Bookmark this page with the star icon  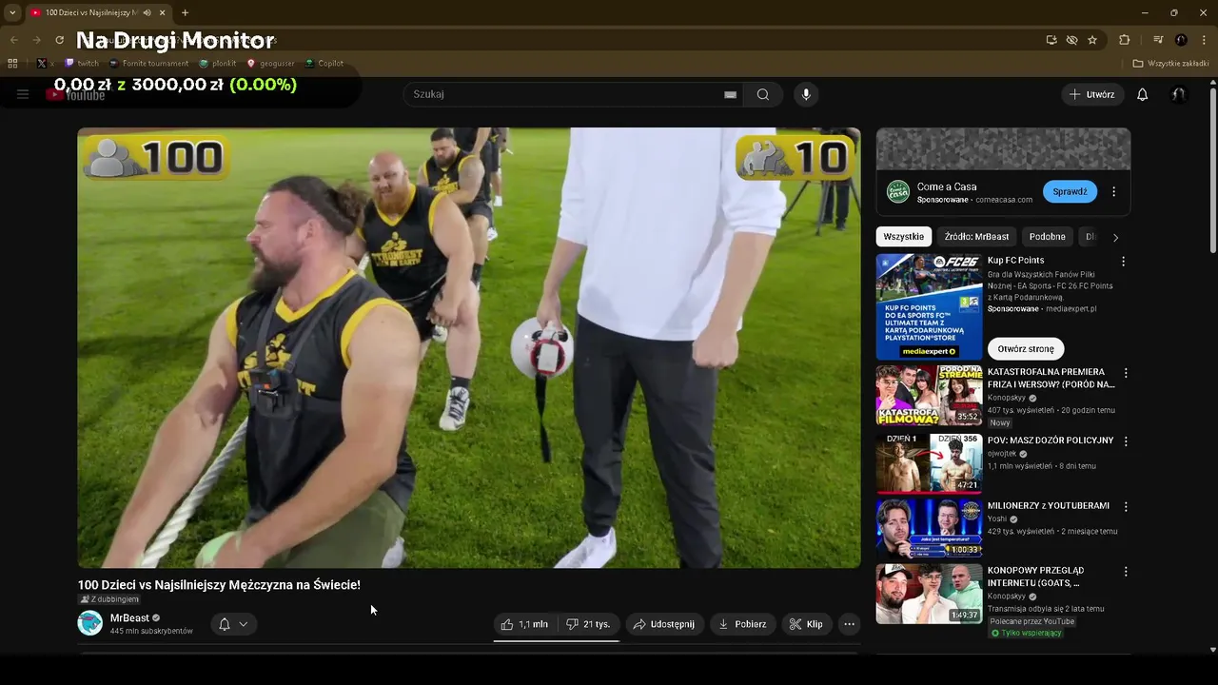click(1092, 40)
